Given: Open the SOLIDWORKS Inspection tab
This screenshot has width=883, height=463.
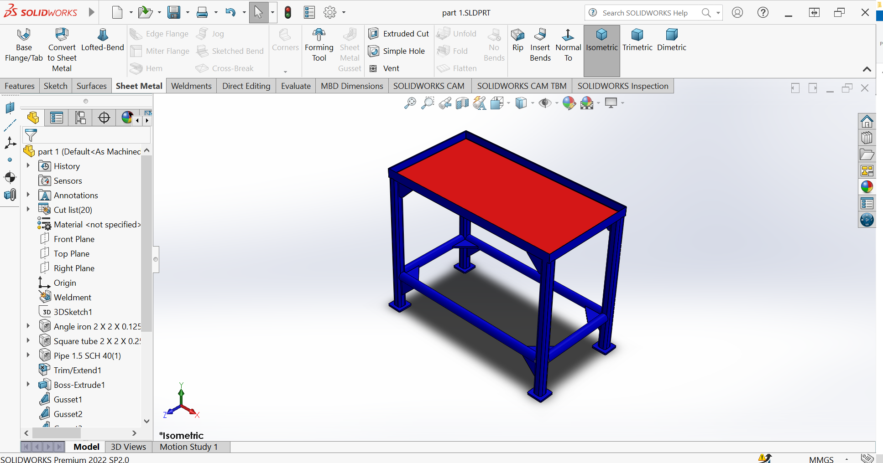Looking at the screenshot, I should pos(623,86).
